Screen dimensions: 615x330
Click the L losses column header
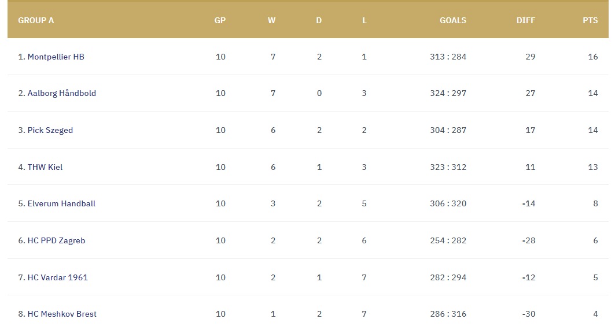(x=364, y=20)
